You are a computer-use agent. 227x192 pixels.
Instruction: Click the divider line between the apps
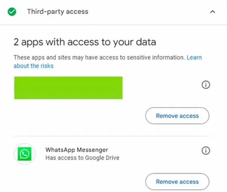112,136
